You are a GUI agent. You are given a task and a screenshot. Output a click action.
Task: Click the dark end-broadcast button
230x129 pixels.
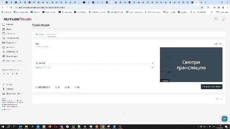[212, 87]
